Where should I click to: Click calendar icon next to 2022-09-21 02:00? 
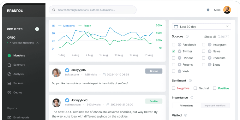click(x=108, y=105)
